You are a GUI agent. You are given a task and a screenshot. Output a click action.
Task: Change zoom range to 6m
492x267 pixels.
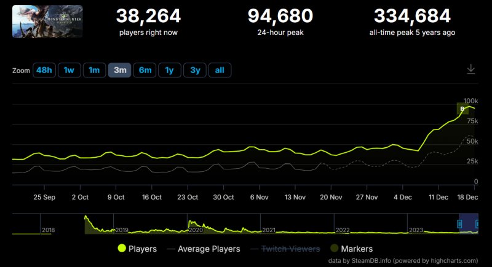tap(145, 71)
